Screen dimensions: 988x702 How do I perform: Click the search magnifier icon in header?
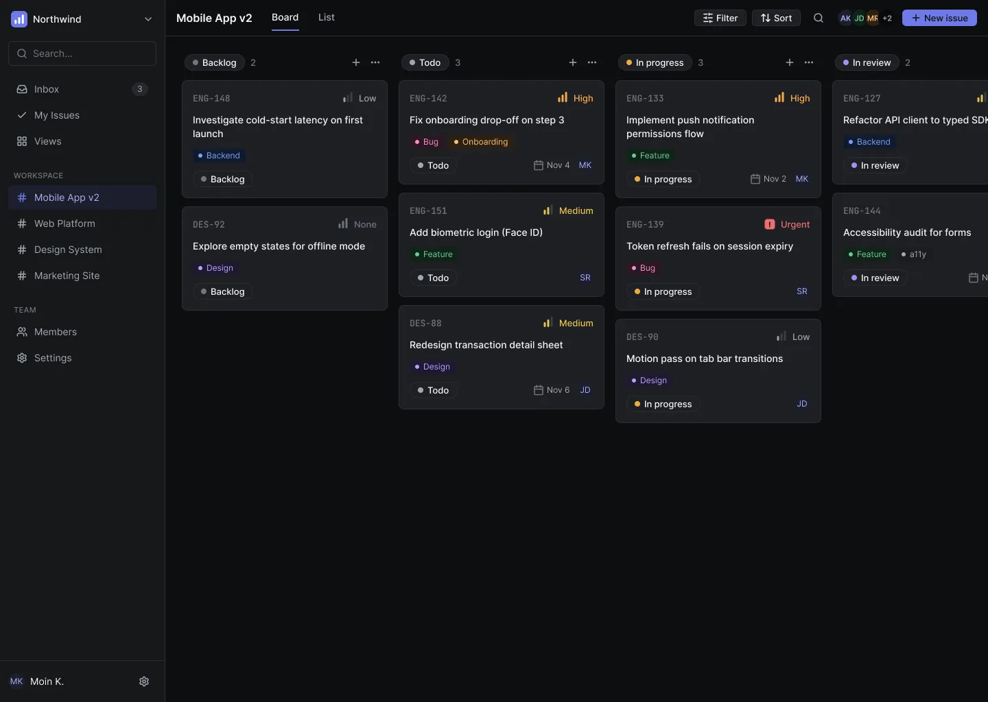point(819,19)
